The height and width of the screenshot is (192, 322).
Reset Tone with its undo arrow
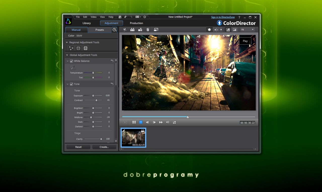point(112,84)
